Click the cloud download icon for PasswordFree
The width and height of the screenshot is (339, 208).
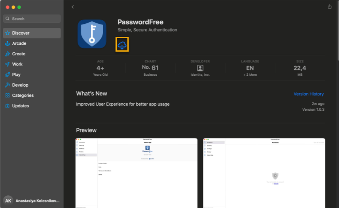[122, 45]
